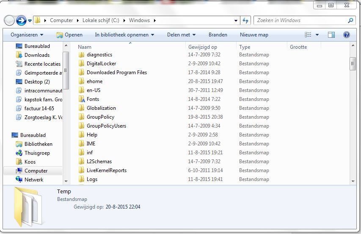Select the LiveKernelReports folder icon

coord(81,170)
